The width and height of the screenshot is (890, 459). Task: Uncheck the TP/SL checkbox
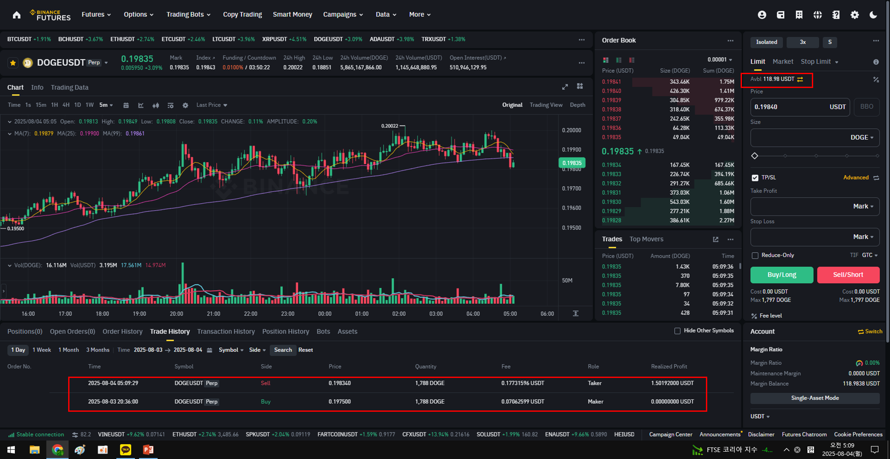755,178
